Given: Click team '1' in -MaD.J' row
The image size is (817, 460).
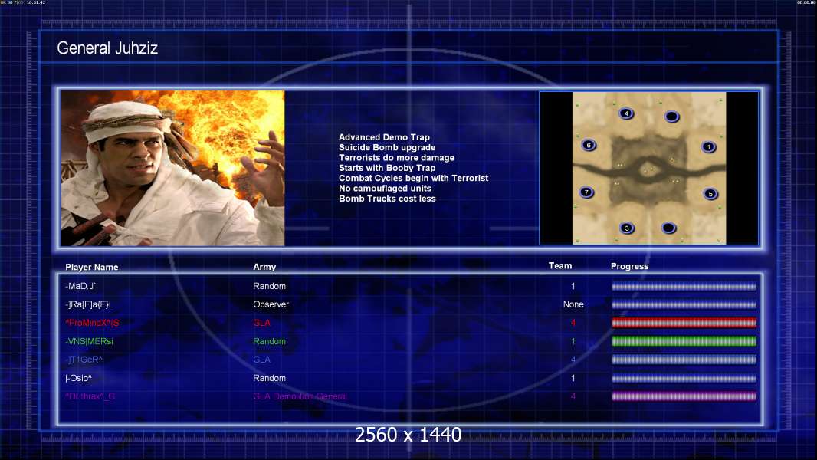Looking at the screenshot, I should (573, 286).
